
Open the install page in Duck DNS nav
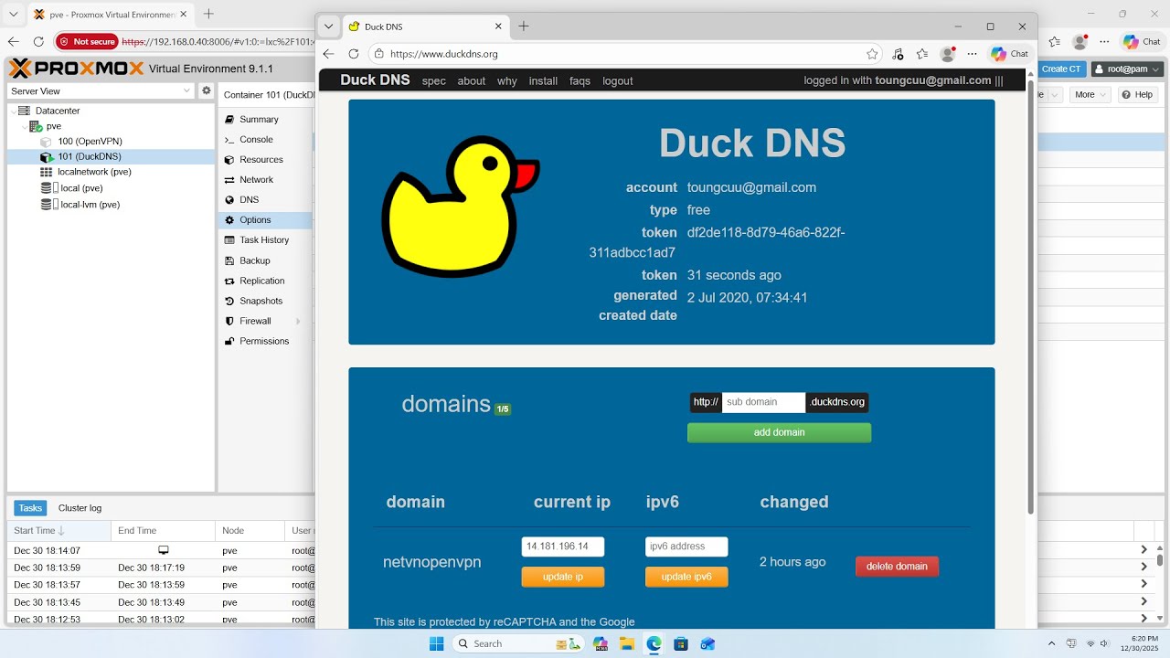coord(543,80)
